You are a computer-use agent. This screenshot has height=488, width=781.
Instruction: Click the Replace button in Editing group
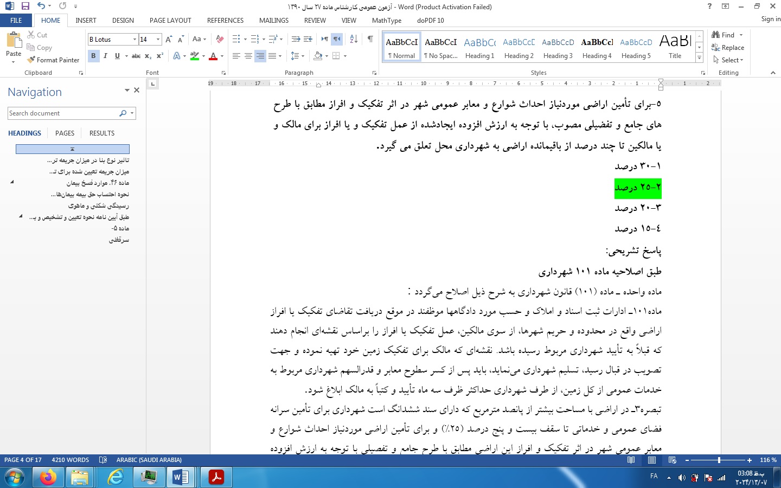[x=728, y=48]
